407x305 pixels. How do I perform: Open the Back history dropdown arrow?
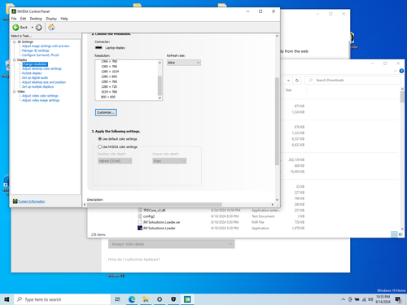(x=32, y=28)
